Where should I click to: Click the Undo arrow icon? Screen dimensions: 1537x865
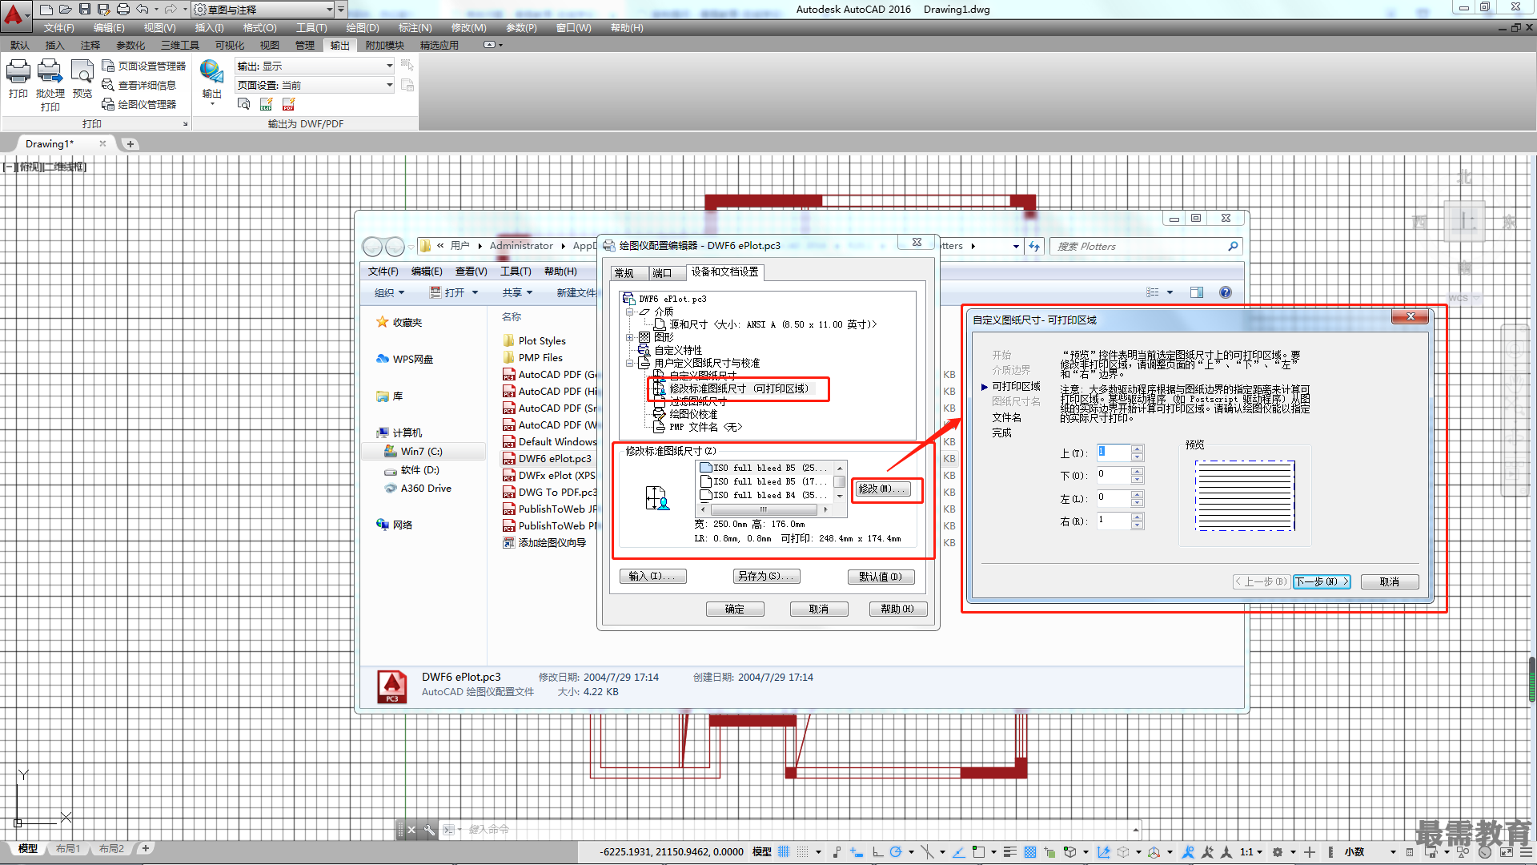point(142,10)
